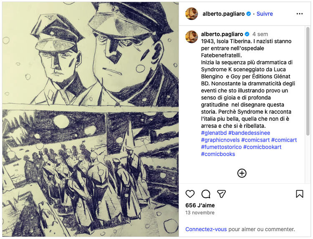Screen dimensions: 313x239
Task: Click the alberto.pagliaro username in the header
Action: (223, 14)
